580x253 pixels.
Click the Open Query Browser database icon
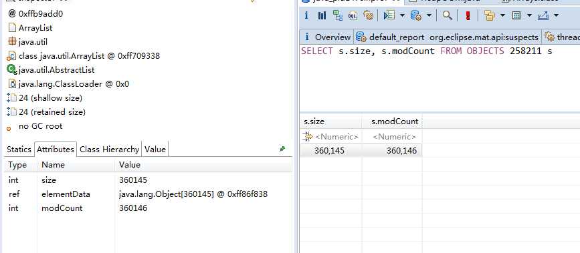coord(415,15)
